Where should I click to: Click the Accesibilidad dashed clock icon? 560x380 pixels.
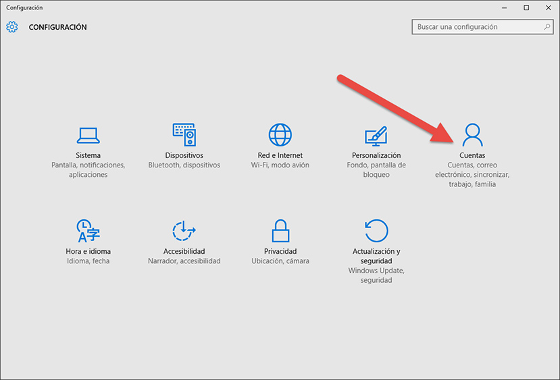coord(184,231)
